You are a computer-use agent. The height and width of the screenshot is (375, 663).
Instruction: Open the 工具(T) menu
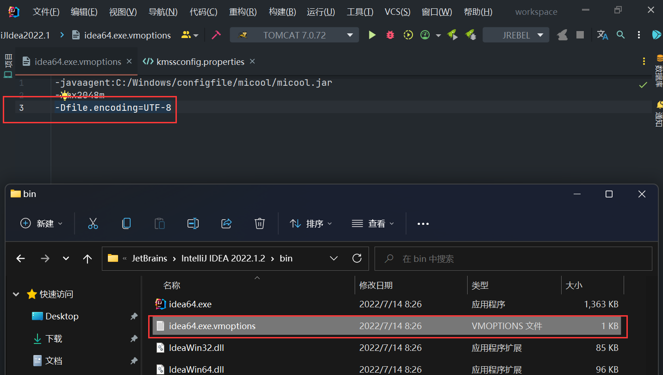[360, 12]
